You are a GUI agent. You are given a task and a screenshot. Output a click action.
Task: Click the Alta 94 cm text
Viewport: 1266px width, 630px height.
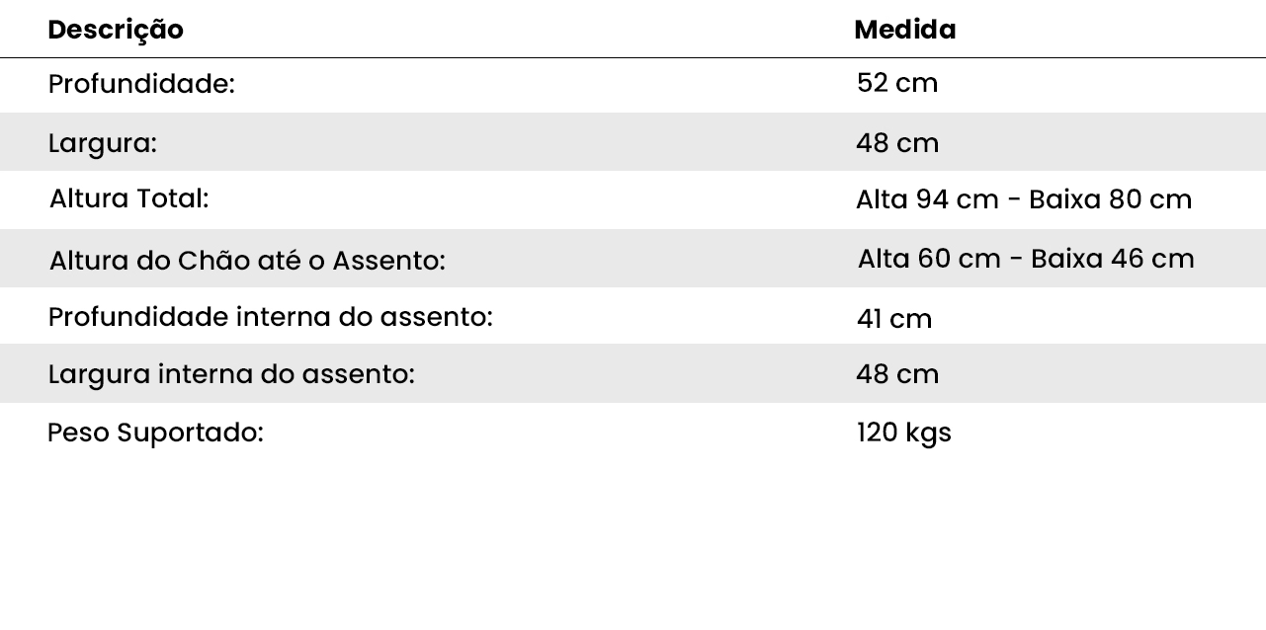[x=927, y=199]
